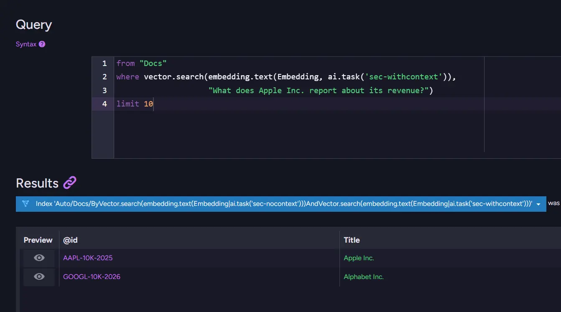Click line number 1 in editor gutter
561x312 pixels.
(x=105, y=63)
